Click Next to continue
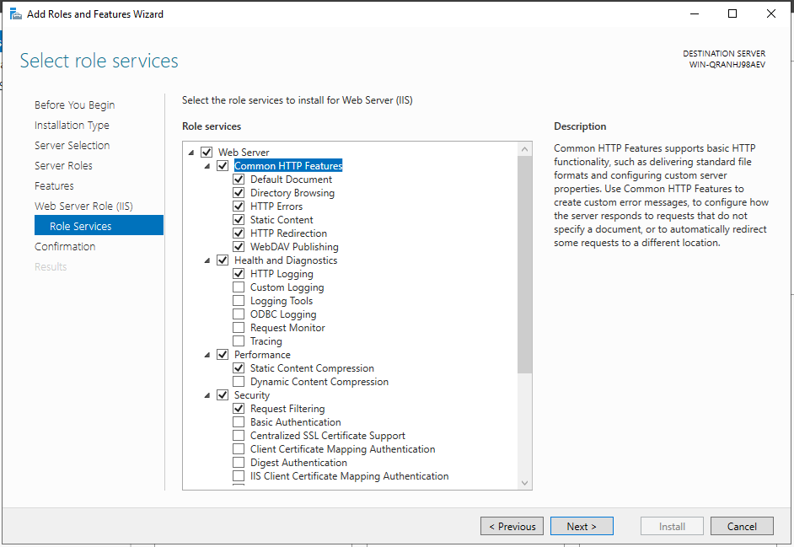Screen dimensions: 794x547 point(582,526)
